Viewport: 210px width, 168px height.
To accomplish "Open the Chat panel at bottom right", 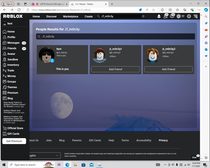I will pyautogui.click(x=195, y=157).
